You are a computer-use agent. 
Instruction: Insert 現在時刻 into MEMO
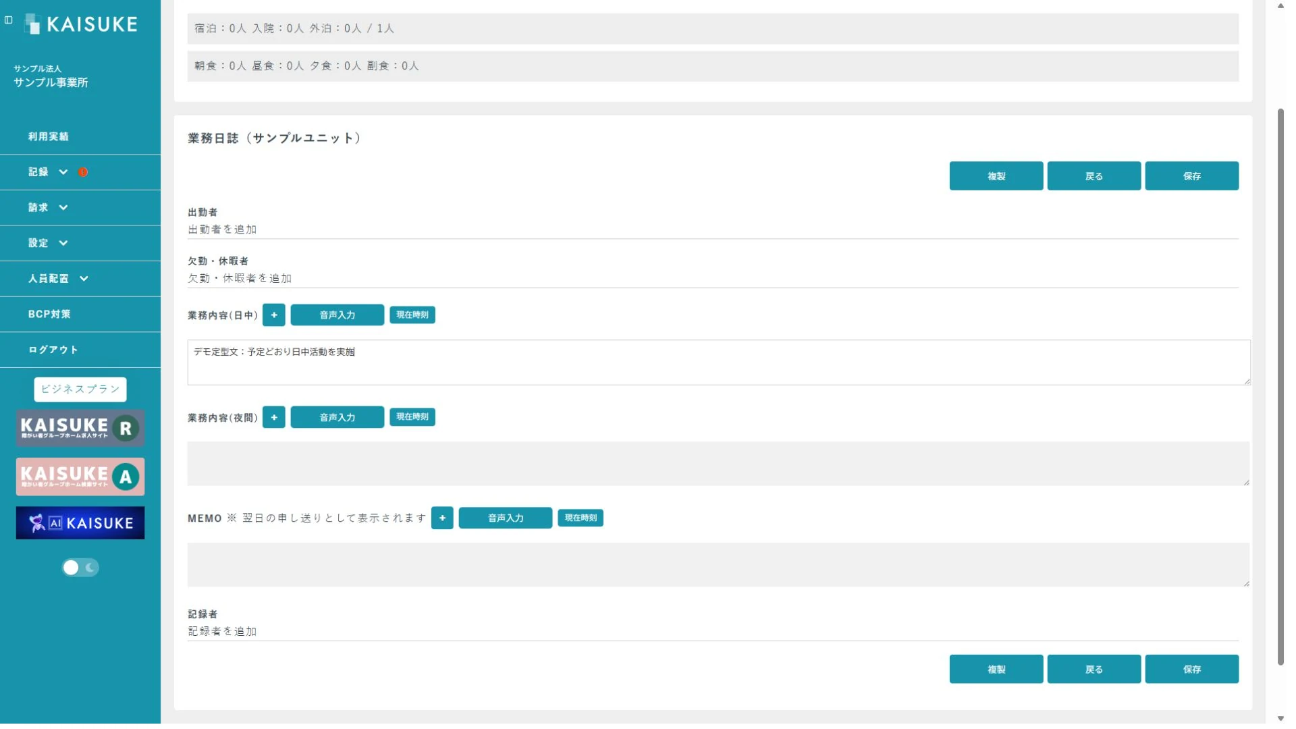(580, 518)
